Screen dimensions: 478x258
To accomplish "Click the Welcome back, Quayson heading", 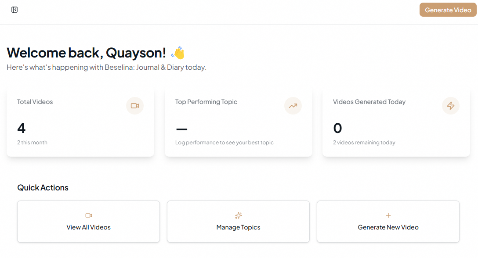I will [86, 53].
